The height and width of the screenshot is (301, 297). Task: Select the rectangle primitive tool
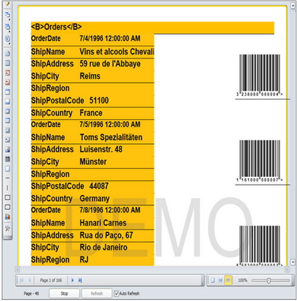point(8,198)
